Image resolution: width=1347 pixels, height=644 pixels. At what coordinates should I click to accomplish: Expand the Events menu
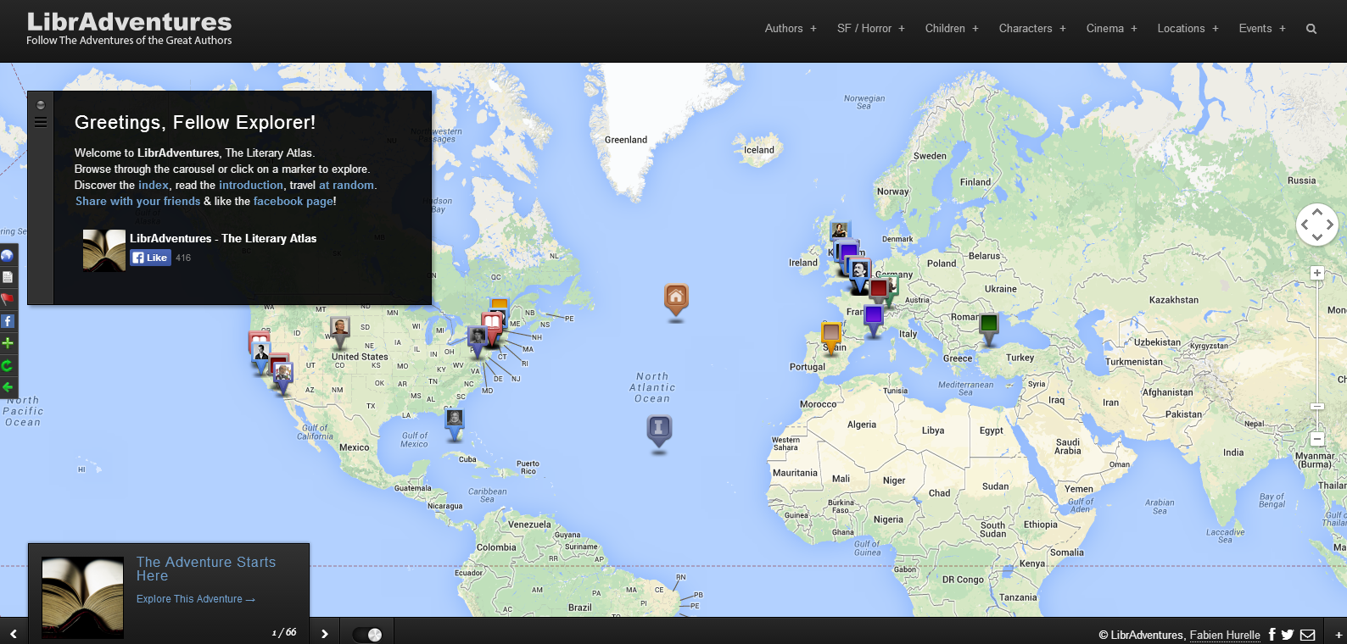point(1262,28)
